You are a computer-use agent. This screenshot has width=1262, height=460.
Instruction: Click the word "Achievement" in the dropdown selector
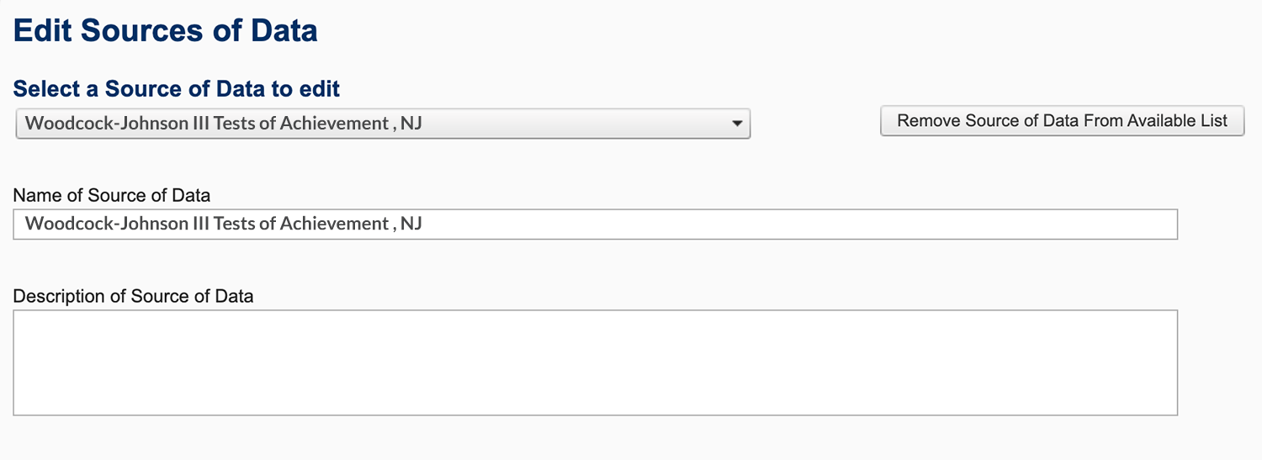pyautogui.click(x=334, y=124)
